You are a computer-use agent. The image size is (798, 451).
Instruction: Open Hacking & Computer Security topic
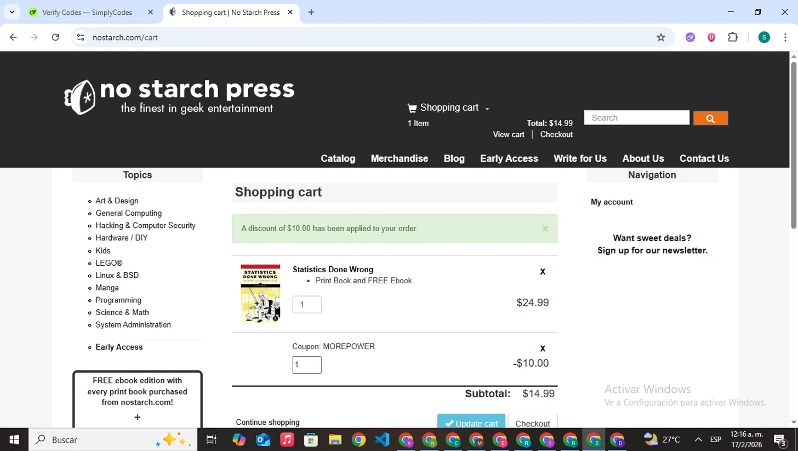[145, 226]
